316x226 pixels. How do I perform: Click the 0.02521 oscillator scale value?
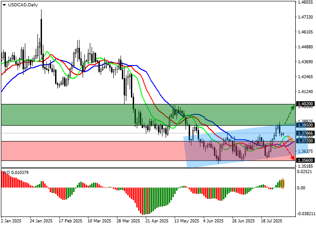(x=305, y=172)
